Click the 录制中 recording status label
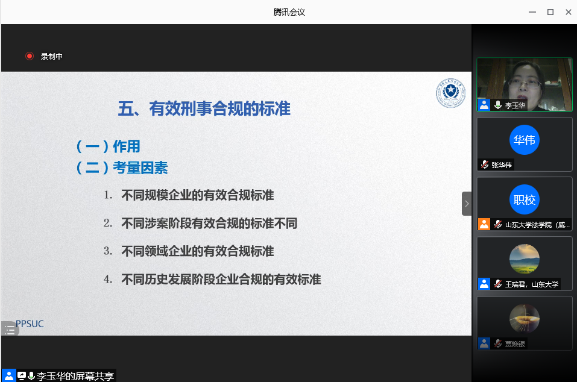The width and height of the screenshot is (577, 382). (x=52, y=57)
